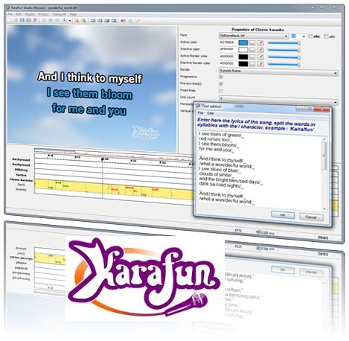The height and width of the screenshot is (341, 349).
Task: Click the ellipsis button for Inactive color
Action: (x=252, y=50)
